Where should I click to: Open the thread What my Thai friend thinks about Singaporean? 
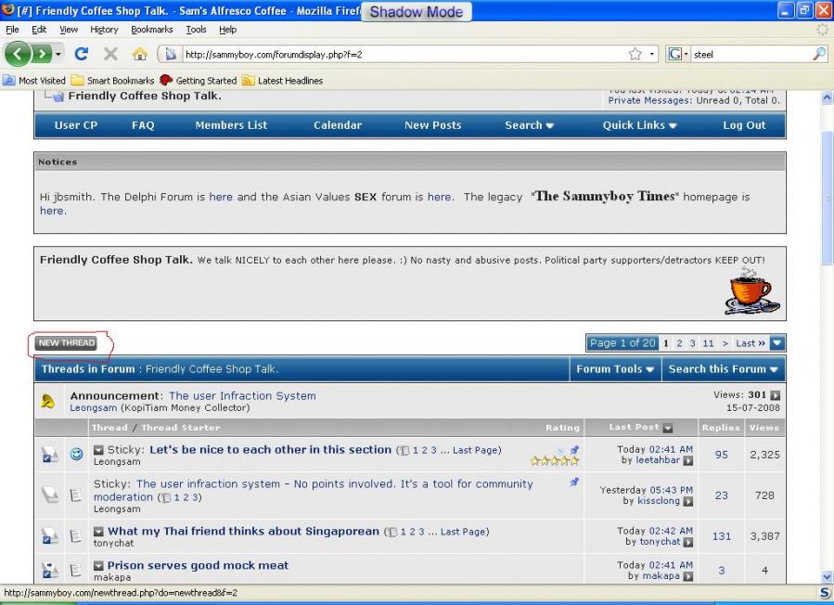[244, 531]
